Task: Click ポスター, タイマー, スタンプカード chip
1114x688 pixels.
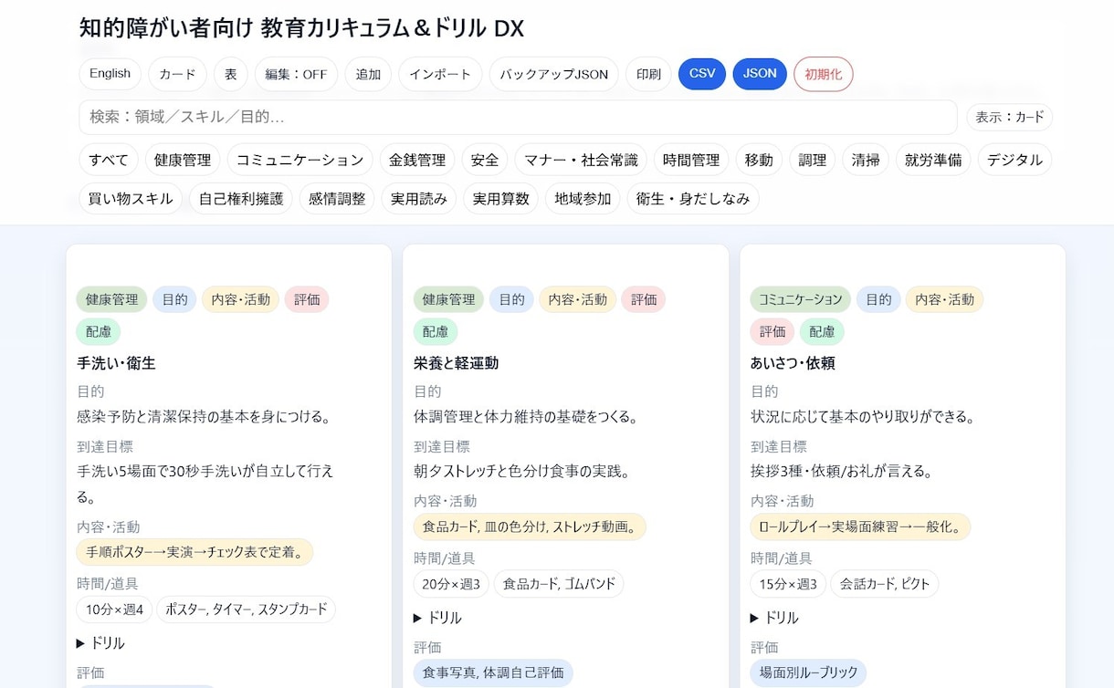Action: 247,610
